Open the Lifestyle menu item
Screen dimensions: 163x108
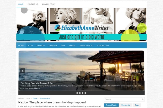53,45
